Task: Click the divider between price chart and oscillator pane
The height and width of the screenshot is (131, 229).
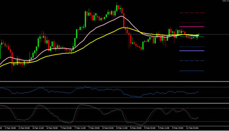Action: (x=114, y=82)
